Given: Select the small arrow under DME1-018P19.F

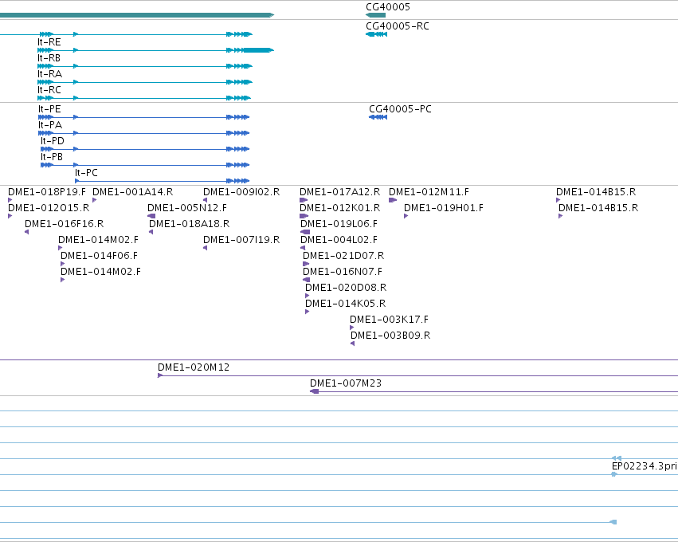Looking at the screenshot, I should coord(10,200).
